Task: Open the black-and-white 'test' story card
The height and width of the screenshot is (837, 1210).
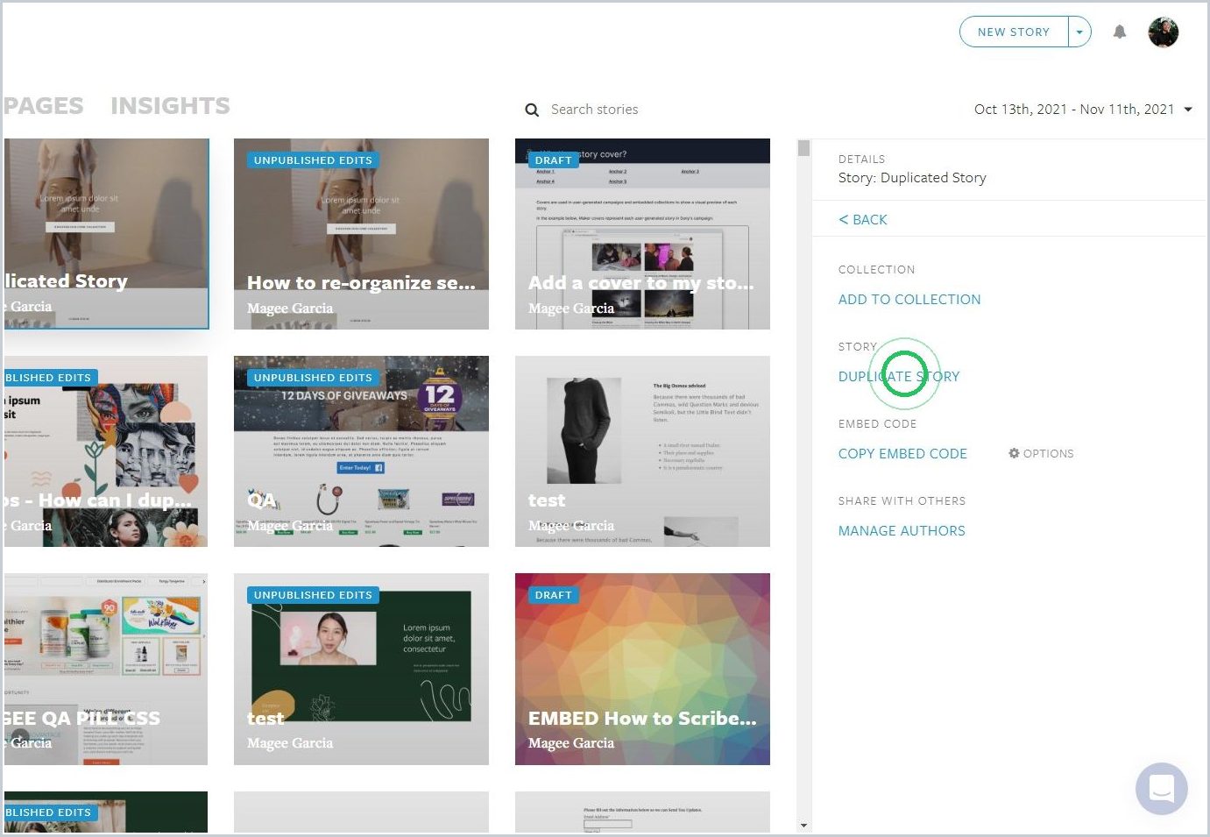Action: pyautogui.click(x=642, y=451)
